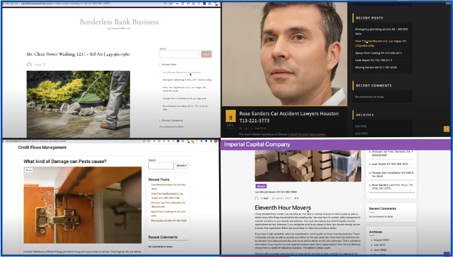Click the moving boxes featured image

[x=308, y=166]
